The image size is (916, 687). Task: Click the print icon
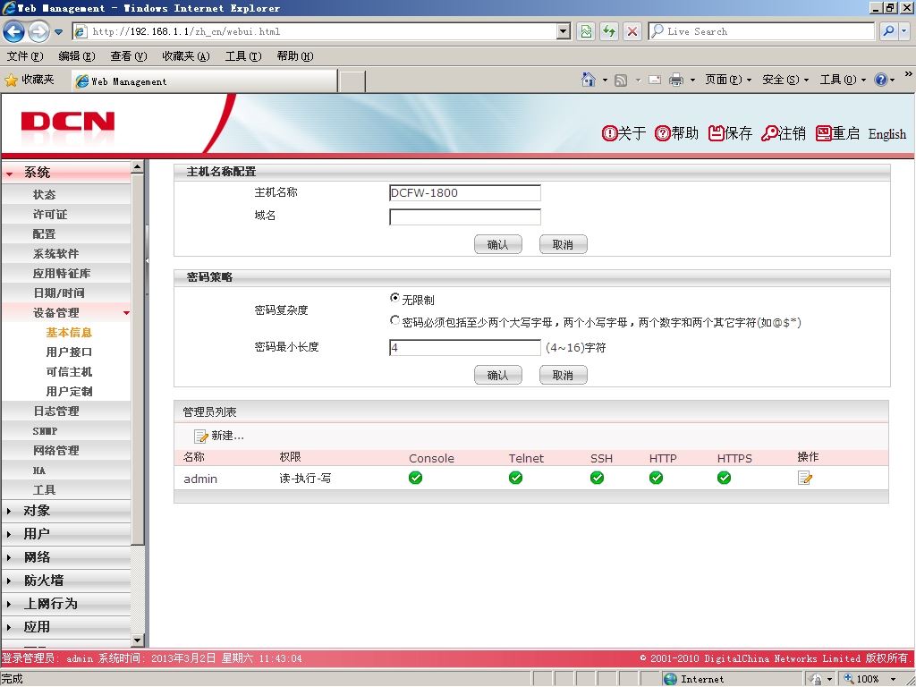point(676,80)
